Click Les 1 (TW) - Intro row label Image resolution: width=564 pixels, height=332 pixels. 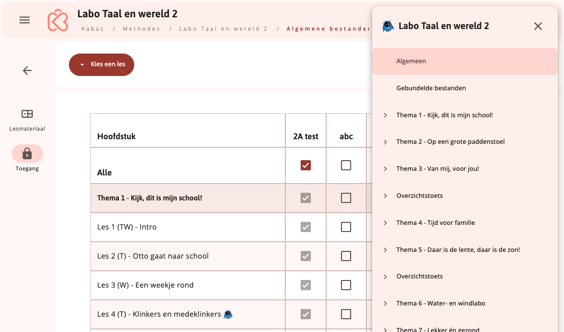click(x=127, y=227)
